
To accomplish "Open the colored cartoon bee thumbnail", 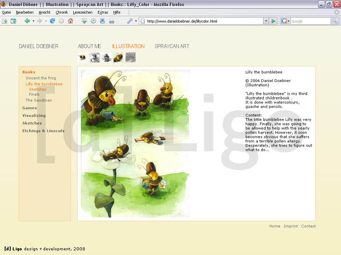I will coord(118,57).
